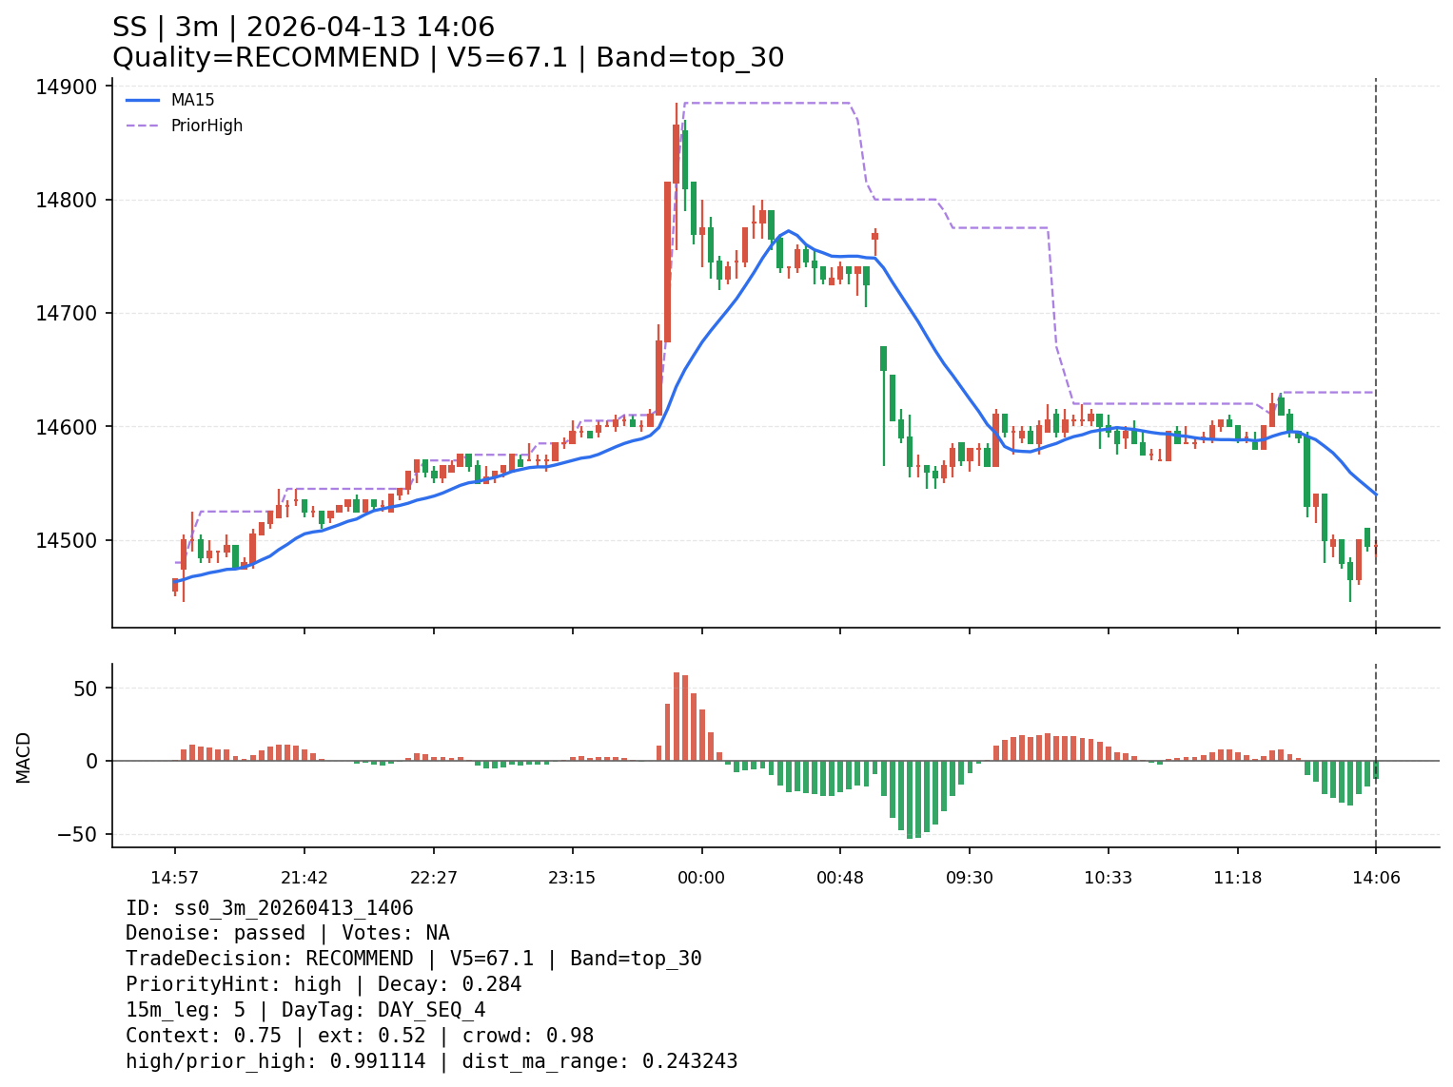Pick the 14:57 time axis label
Screen dimensions: 1453x1087
[x=174, y=878]
